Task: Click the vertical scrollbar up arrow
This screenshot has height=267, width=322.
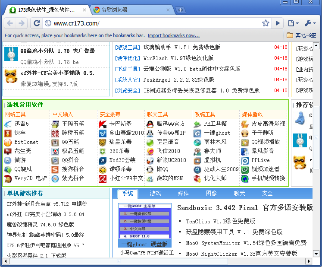Action: point(316,46)
